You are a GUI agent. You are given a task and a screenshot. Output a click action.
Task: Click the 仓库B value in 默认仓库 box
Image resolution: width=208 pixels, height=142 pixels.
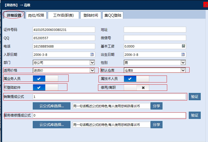[x=129, y=70]
